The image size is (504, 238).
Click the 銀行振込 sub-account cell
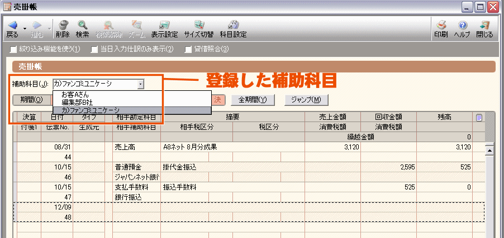click(136, 197)
